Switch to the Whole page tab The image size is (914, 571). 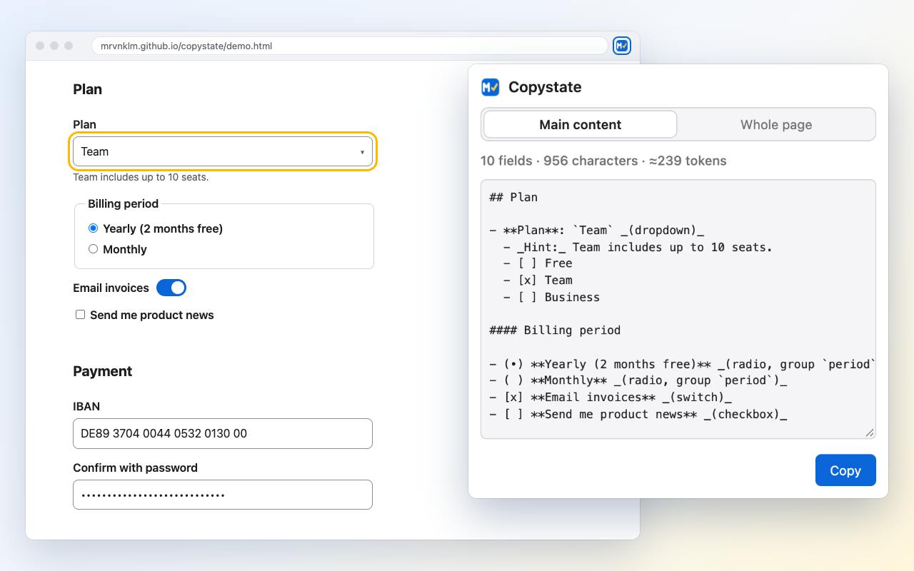point(776,125)
